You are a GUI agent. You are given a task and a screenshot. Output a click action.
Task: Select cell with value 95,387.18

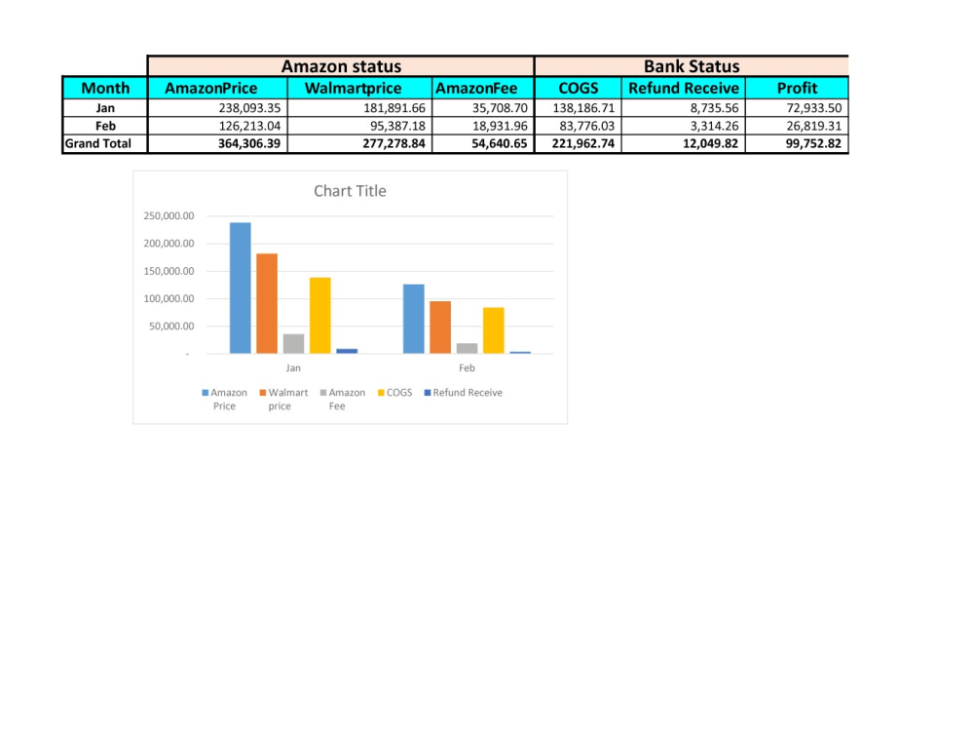(x=359, y=126)
